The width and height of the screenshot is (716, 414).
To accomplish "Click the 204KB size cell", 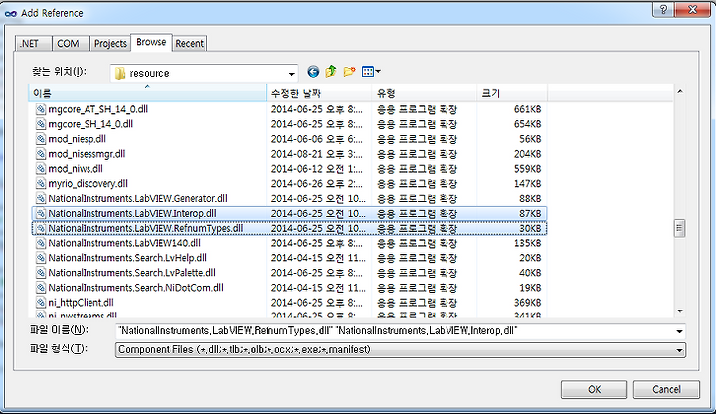I will (x=527, y=154).
